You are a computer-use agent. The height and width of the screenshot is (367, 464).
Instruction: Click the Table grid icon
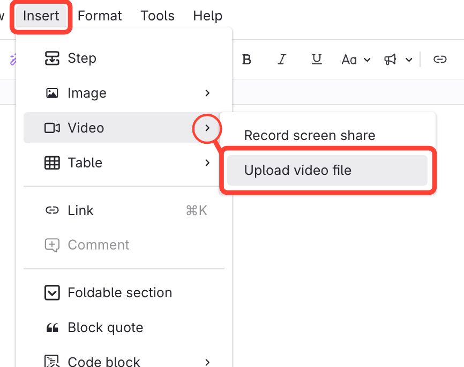tap(52, 163)
